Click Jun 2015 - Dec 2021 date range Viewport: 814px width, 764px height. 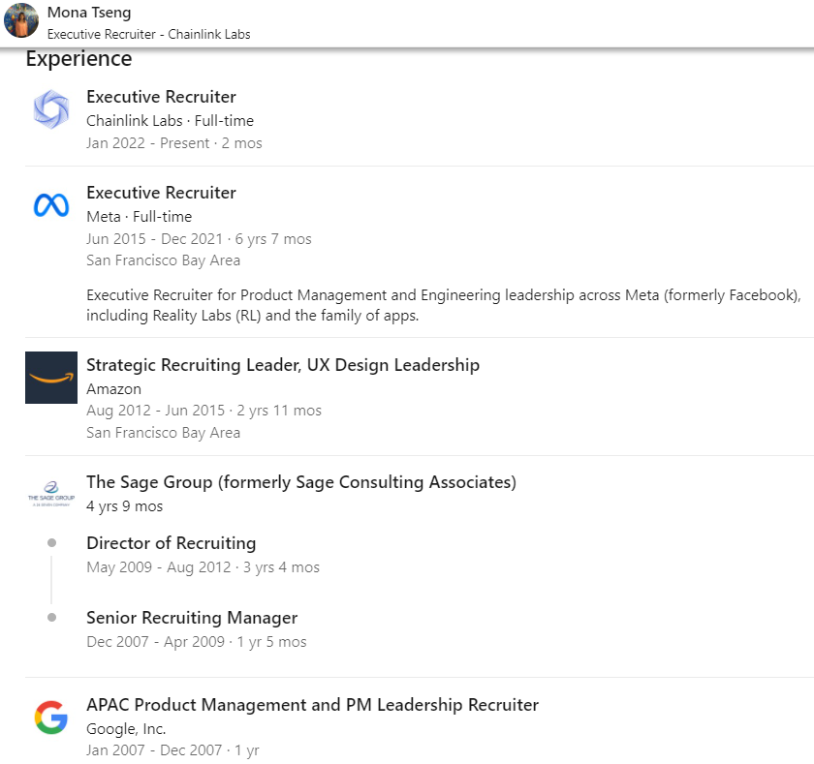(154, 239)
